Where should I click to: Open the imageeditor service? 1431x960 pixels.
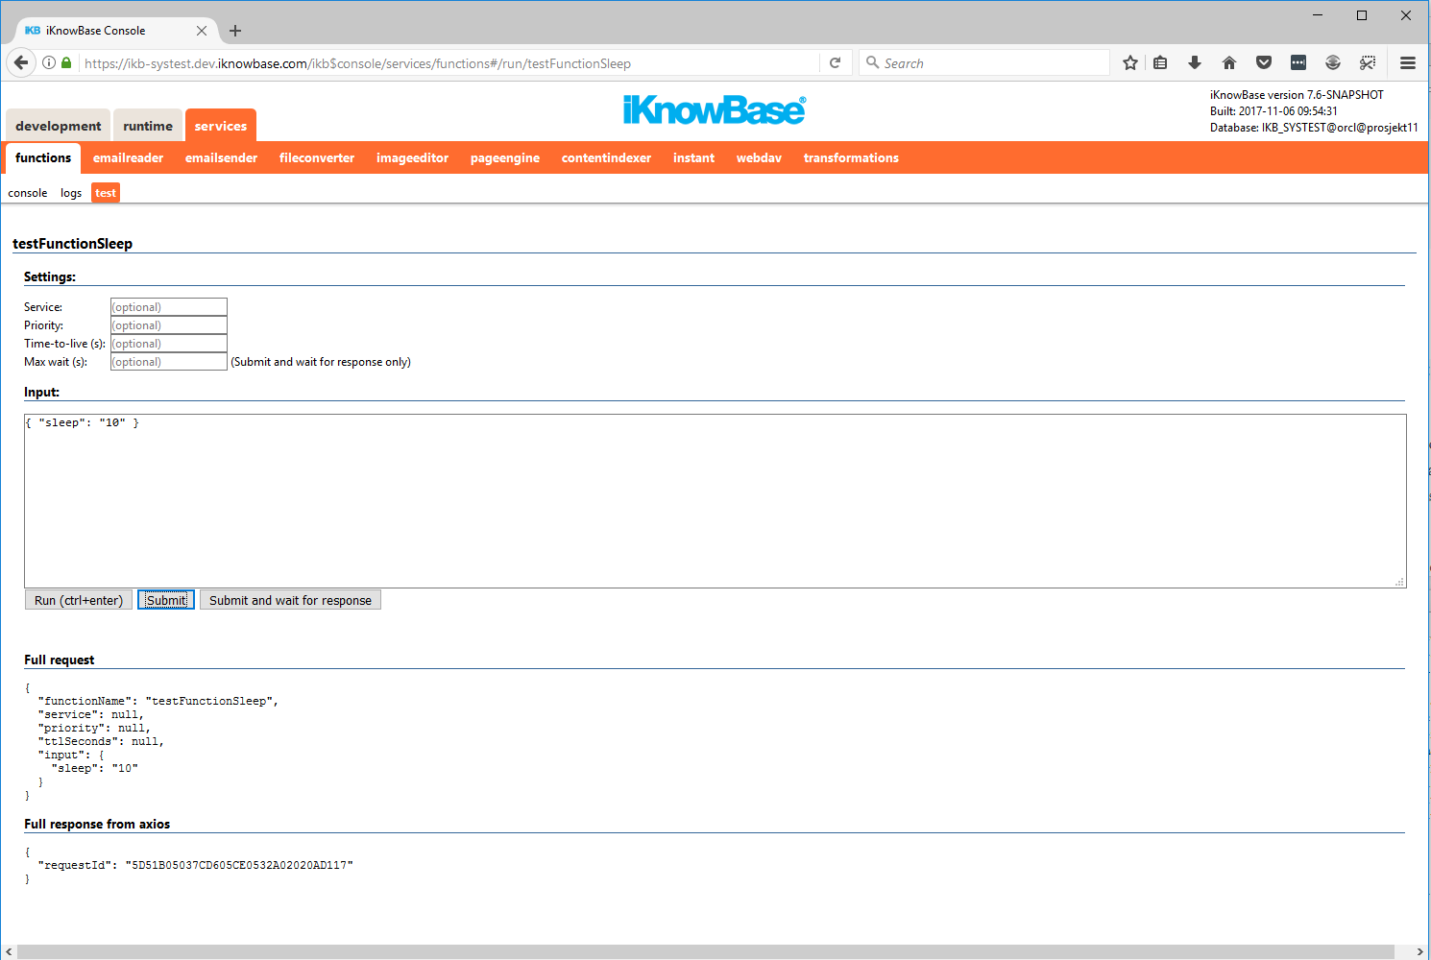tap(412, 158)
